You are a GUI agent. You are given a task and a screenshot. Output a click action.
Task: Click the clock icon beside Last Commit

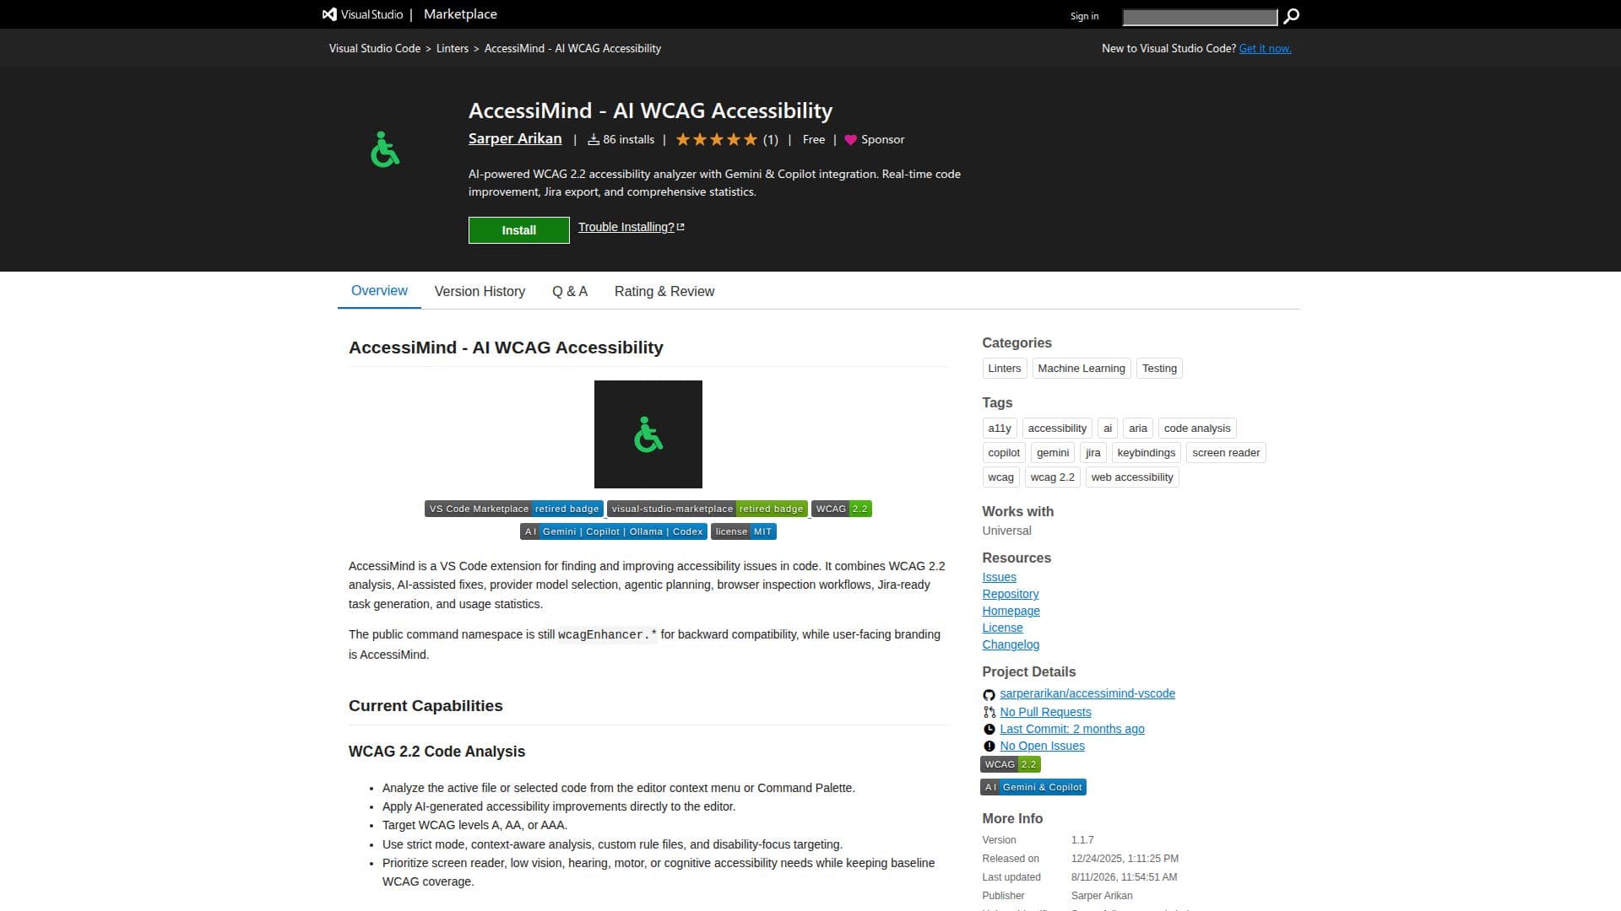pyautogui.click(x=989, y=729)
